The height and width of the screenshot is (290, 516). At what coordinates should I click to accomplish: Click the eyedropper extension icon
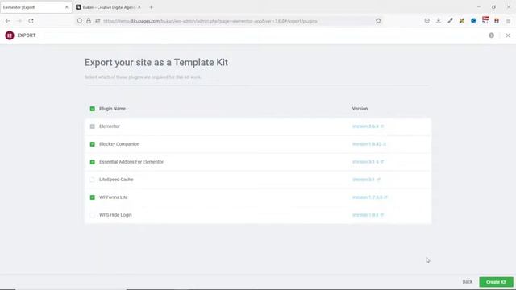pos(450,21)
